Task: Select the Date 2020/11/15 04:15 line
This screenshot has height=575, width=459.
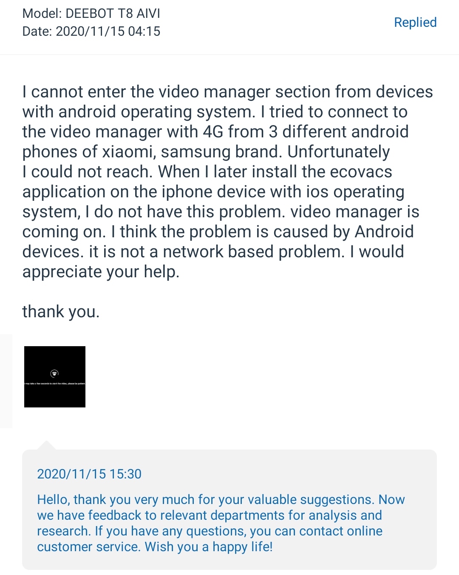Action: coord(91,31)
